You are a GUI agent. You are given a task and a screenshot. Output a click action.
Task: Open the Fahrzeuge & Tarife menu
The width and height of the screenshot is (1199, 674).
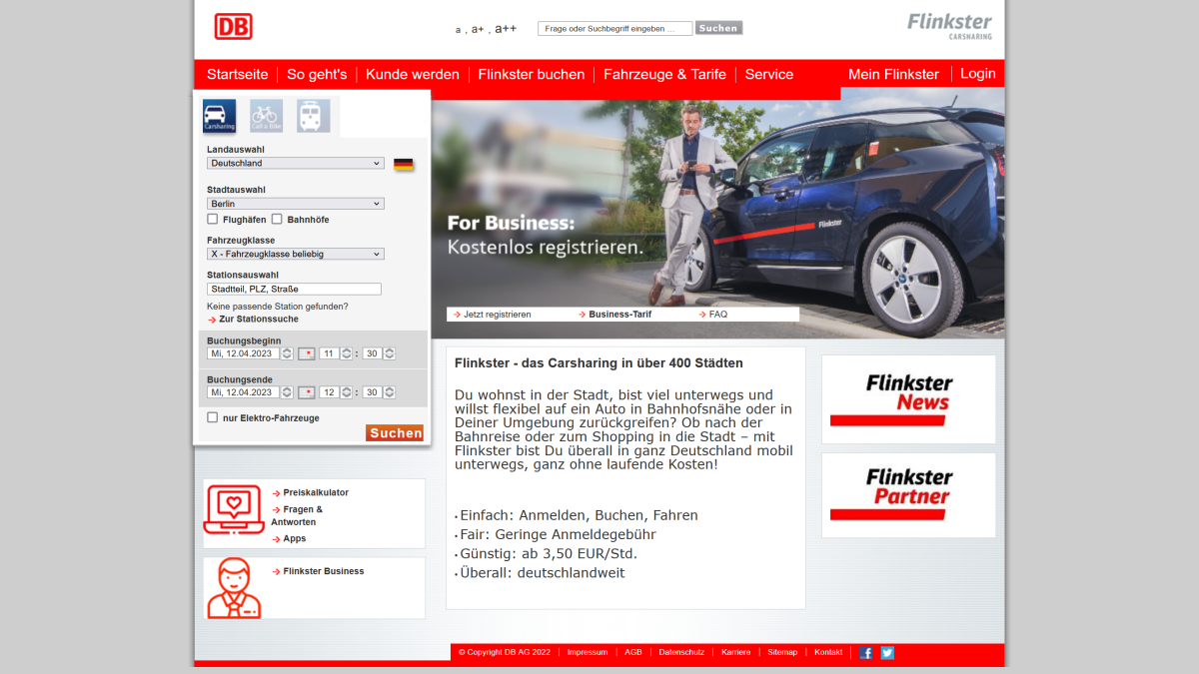click(665, 74)
